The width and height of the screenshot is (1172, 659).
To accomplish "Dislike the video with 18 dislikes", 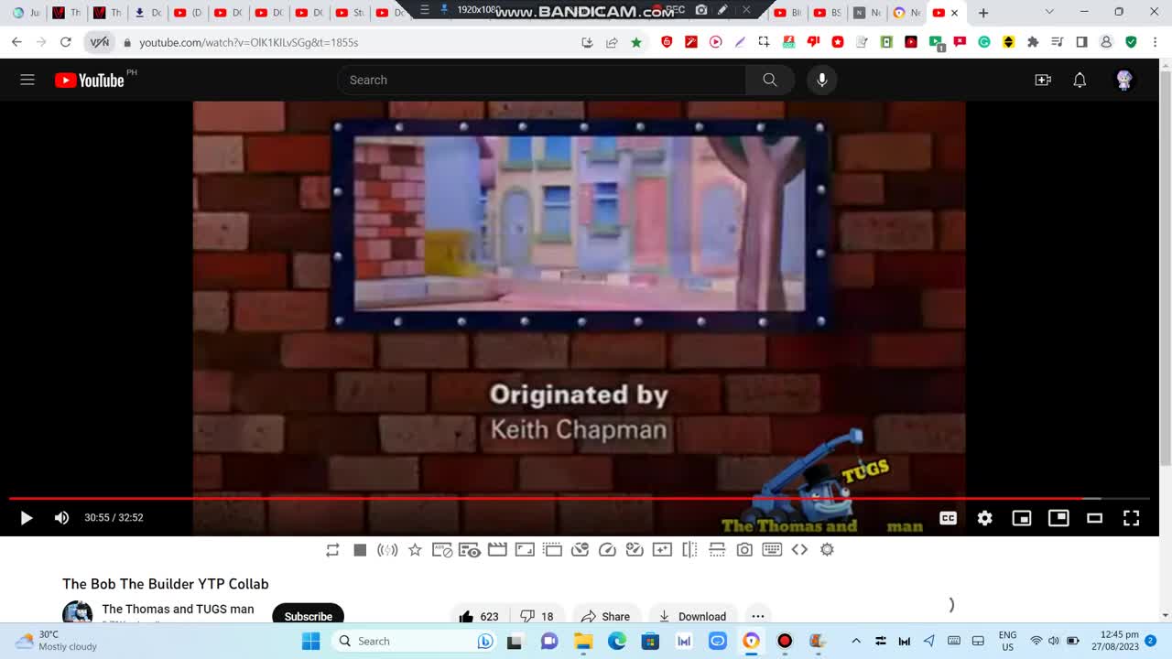I will click(537, 615).
